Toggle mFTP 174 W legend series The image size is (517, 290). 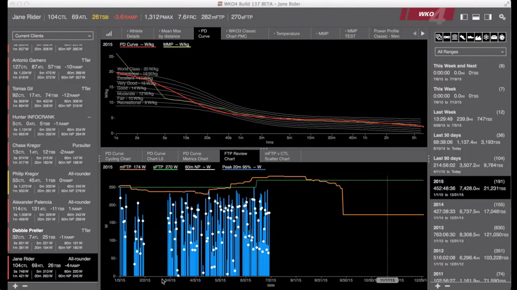coord(133,167)
